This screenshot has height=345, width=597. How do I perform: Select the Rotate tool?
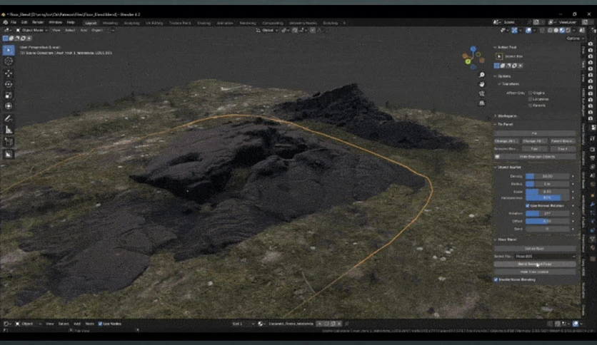coord(9,84)
